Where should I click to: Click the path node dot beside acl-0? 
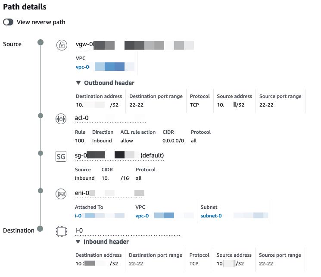point(41,116)
